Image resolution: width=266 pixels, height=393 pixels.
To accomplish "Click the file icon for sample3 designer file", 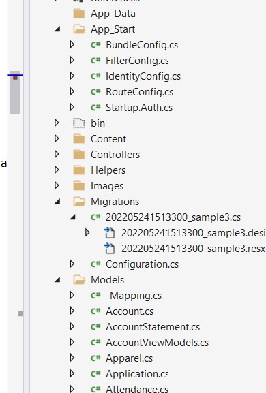I will point(109,232).
